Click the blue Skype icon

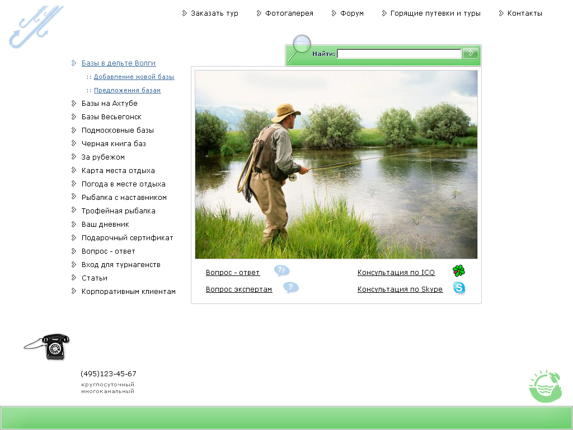(x=459, y=288)
